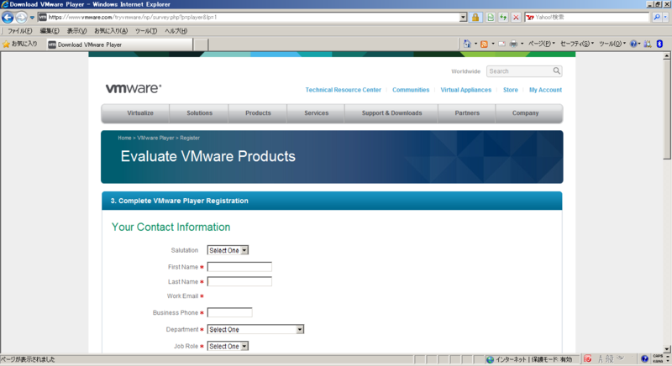Open the address bar URL history dropdown
This screenshot has width=672, height=366.
(464, 17)
